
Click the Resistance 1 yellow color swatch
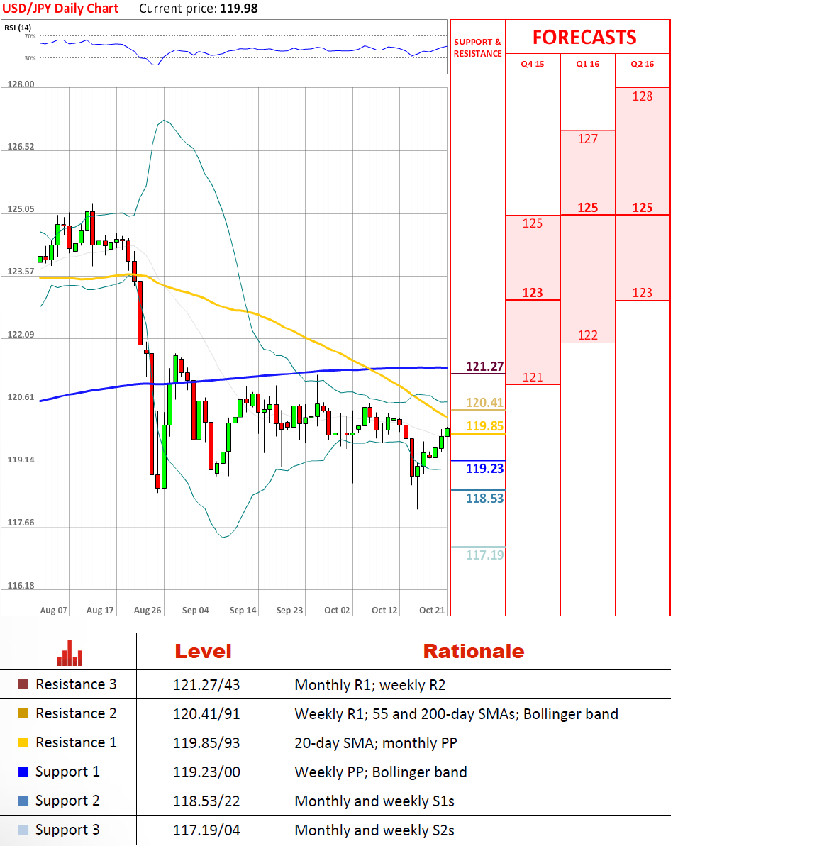pyautogui.click(x=23, y=742)
